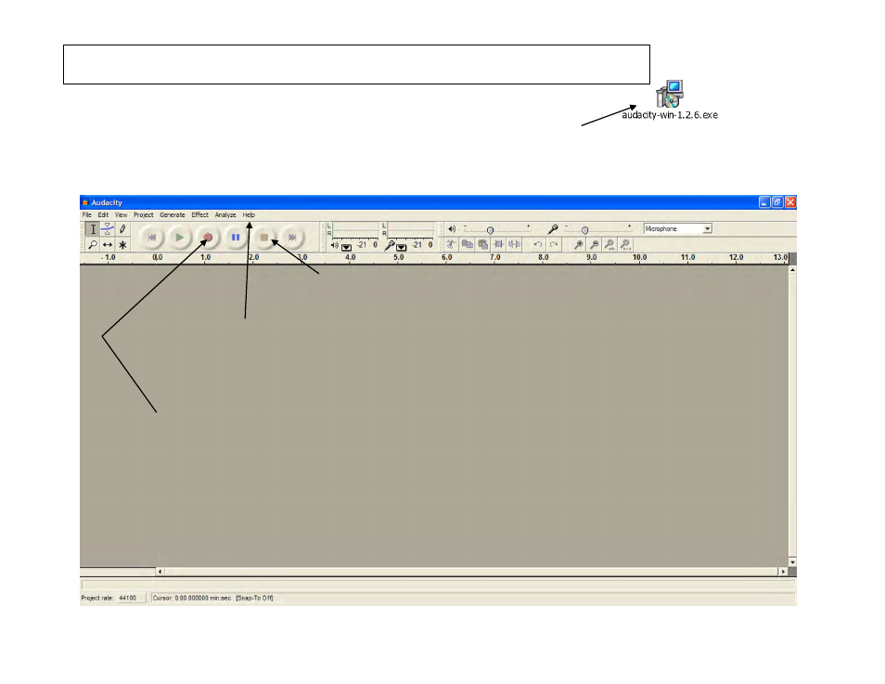885x684 pixels.
Task: Open the File menu
Action: point(87,215)
